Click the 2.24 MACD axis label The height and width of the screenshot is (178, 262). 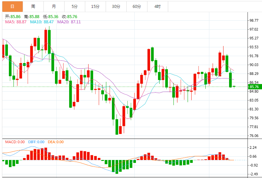point(253,147)
